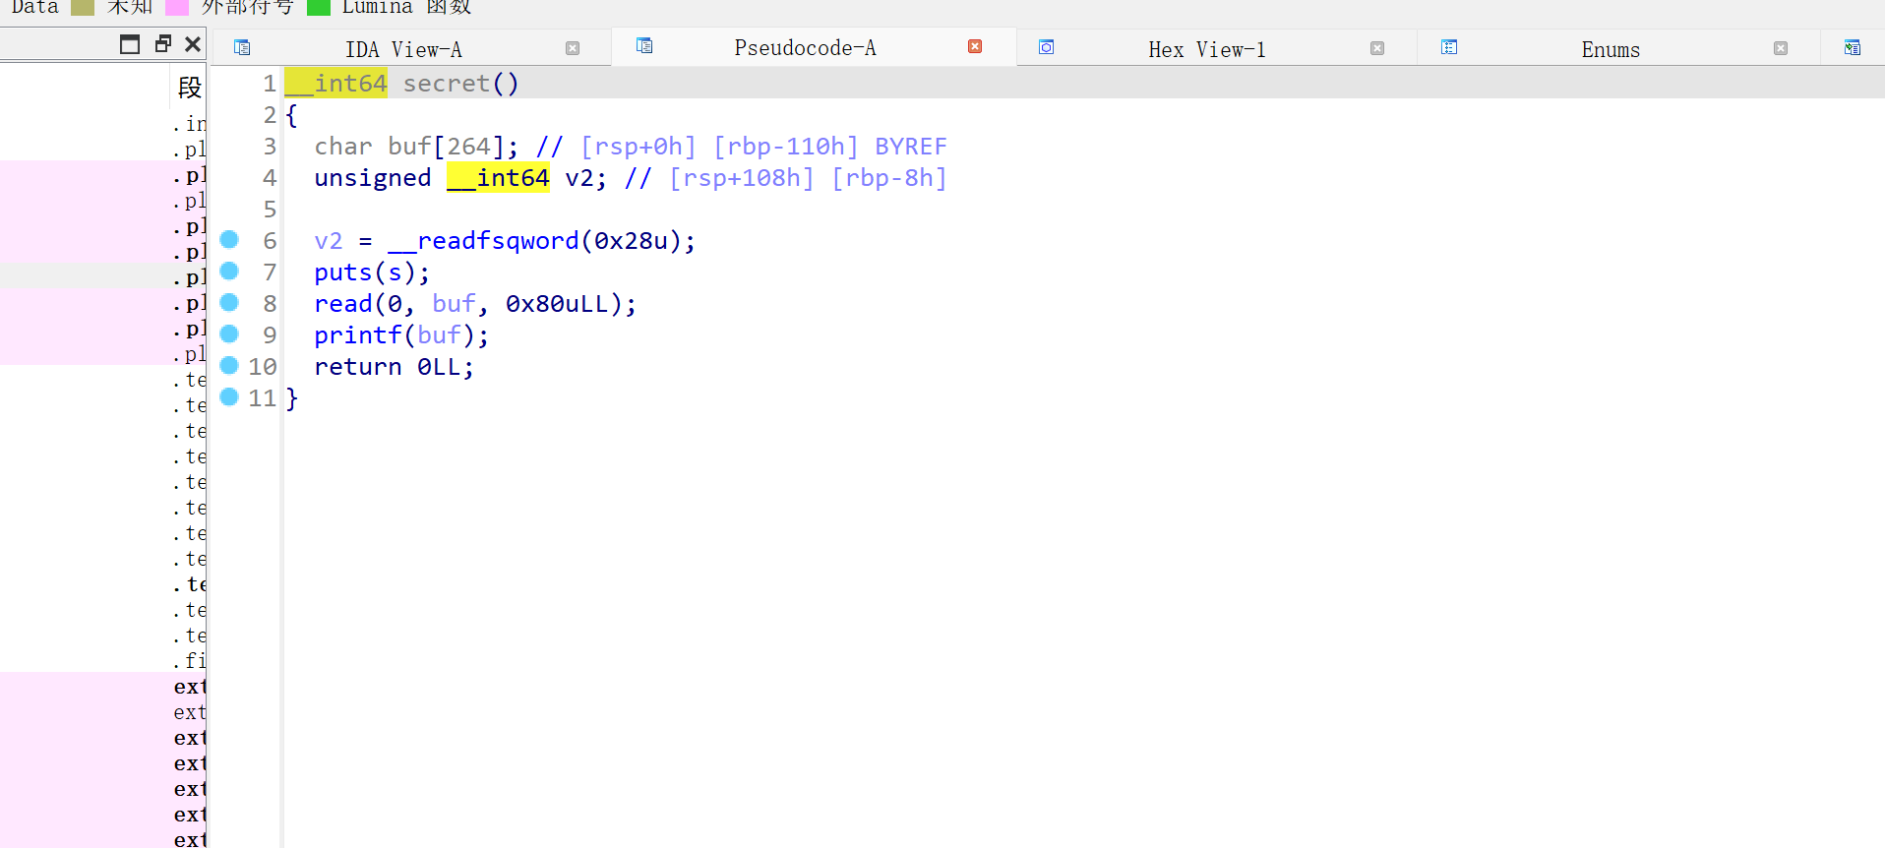Image resolution: width=1885 pixels, height=848 pixels.
Task: Toggle breakpoint dot on line 10
Action: [x=229, y=366]
